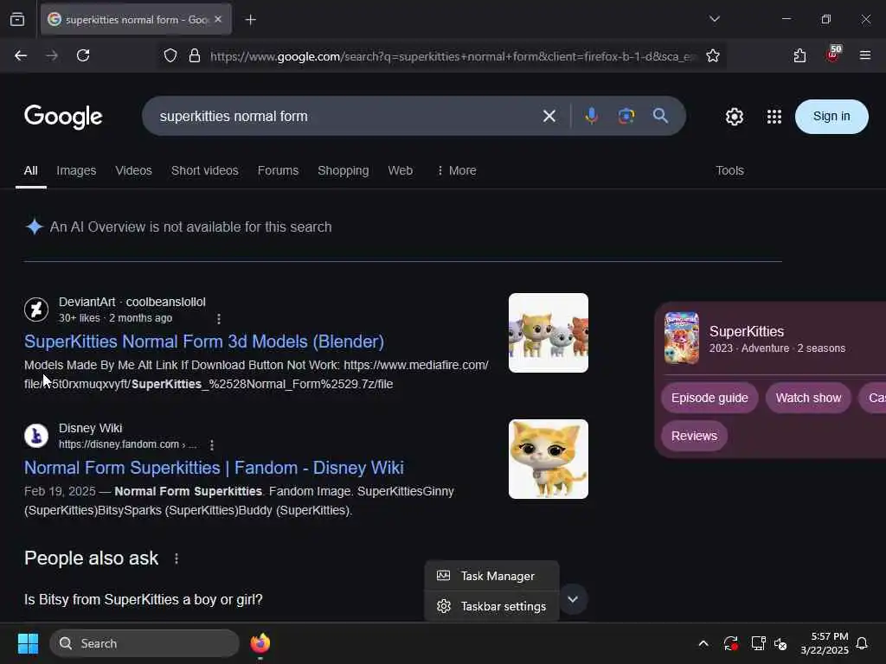This screenshot has height=664, width=886.
Task: Open tracking protection shield icon
Action: pyautogui.click(x=170, y=56)
